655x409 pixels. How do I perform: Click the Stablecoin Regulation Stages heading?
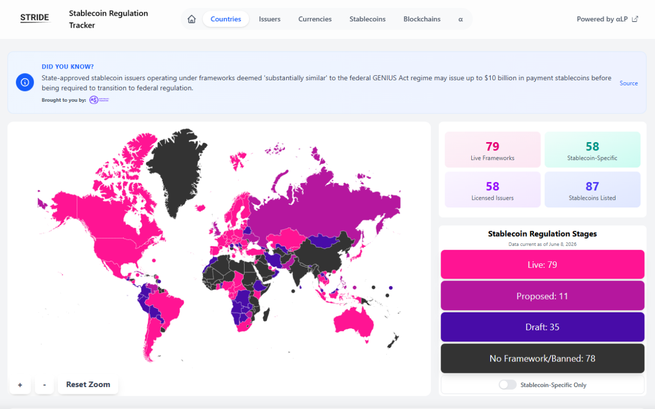pos(542,234)
